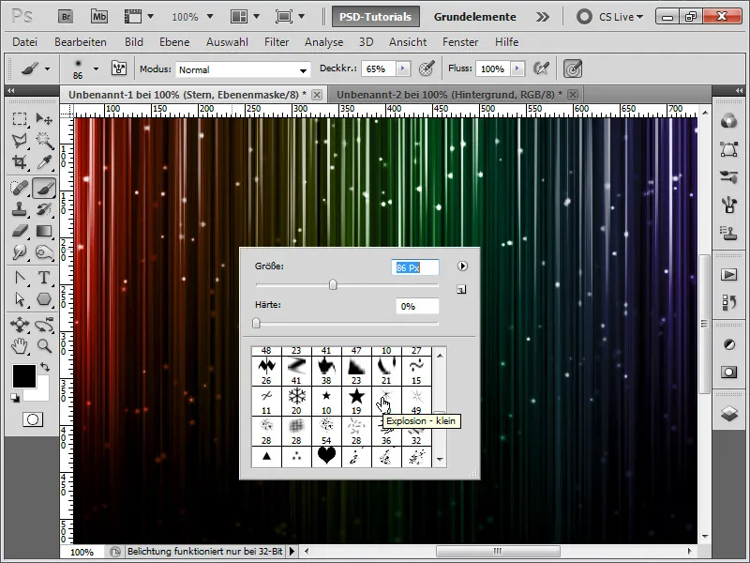This screenshot has width=750, height=563.
Task: Select the heart-shaped brush preset
Action: coord(326,455)
